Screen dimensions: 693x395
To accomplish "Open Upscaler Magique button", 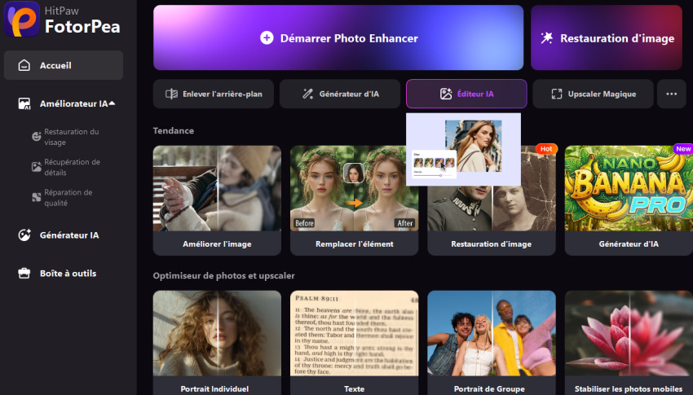I will point(593,94).
